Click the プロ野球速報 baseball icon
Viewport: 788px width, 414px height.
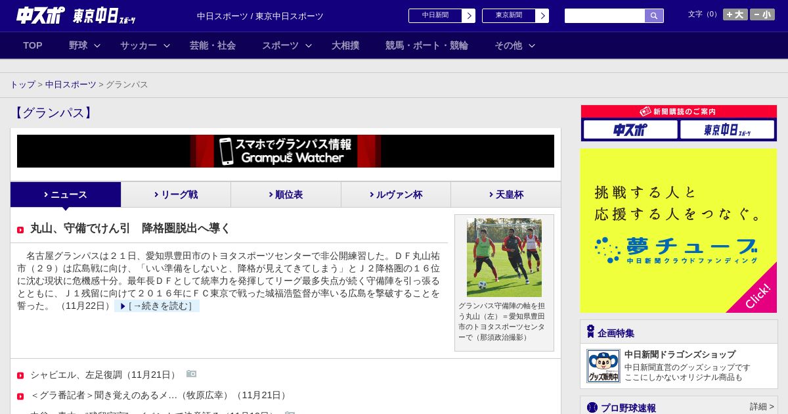tap(592, 407)
